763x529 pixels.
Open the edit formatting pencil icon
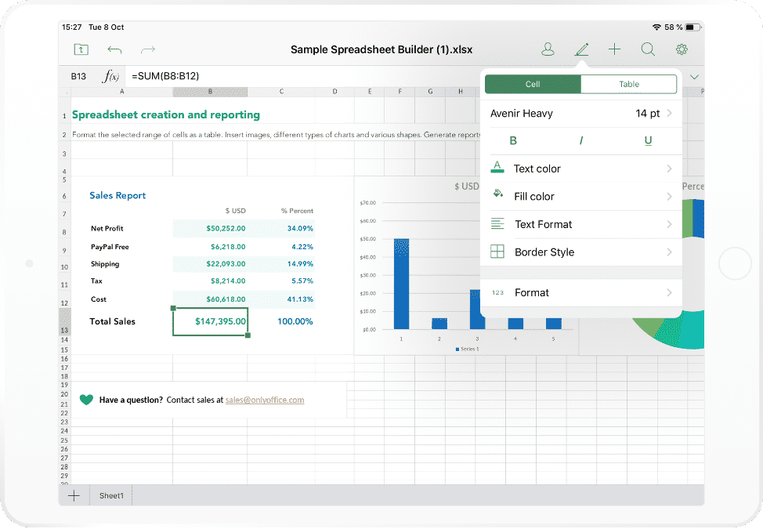coord(581,49)
